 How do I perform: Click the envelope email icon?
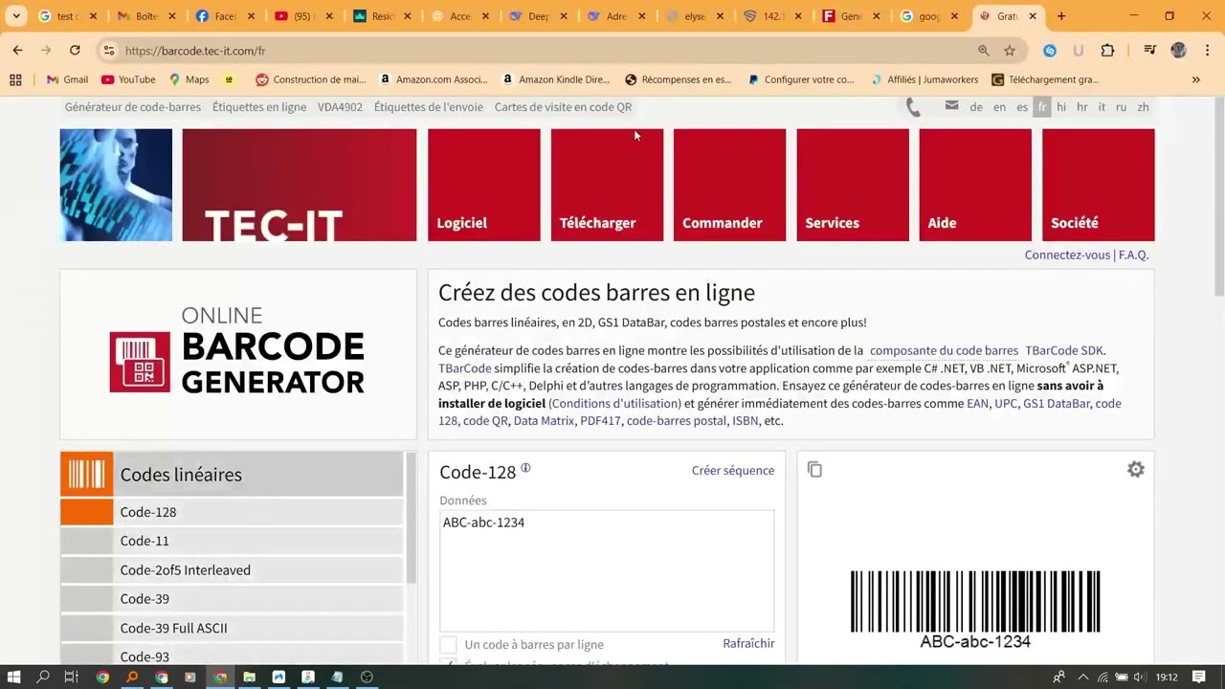point(951,105)
